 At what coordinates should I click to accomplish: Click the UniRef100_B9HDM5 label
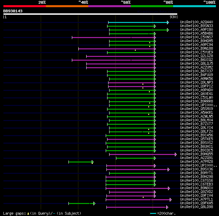[x=196, y=41]
